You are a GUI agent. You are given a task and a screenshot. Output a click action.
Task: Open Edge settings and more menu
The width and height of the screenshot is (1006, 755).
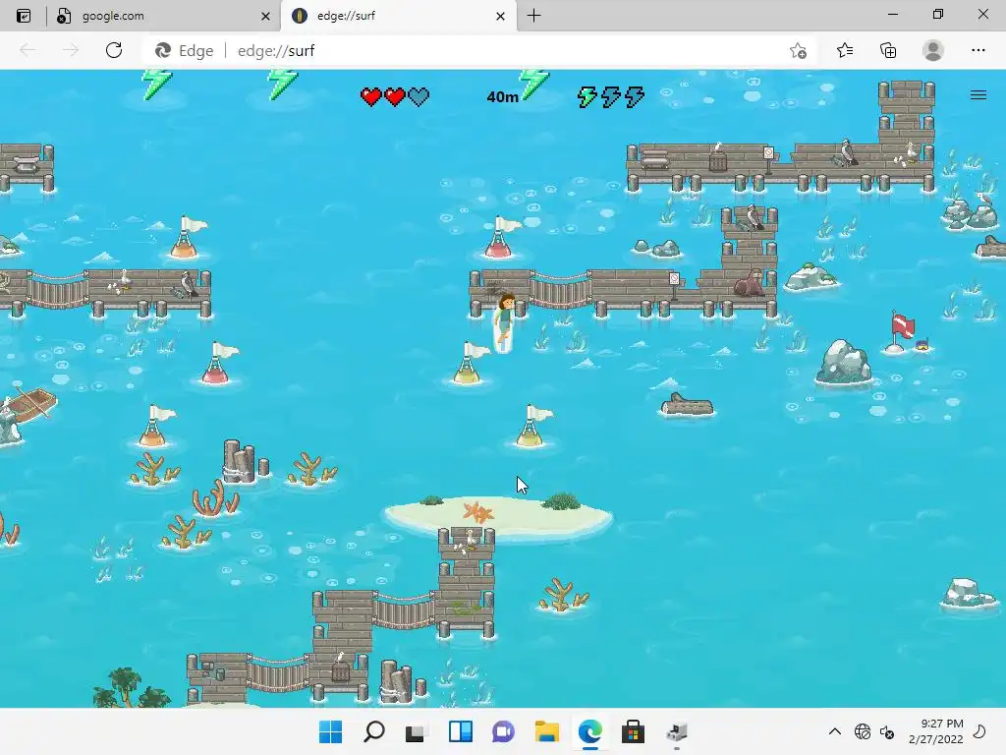978,50
